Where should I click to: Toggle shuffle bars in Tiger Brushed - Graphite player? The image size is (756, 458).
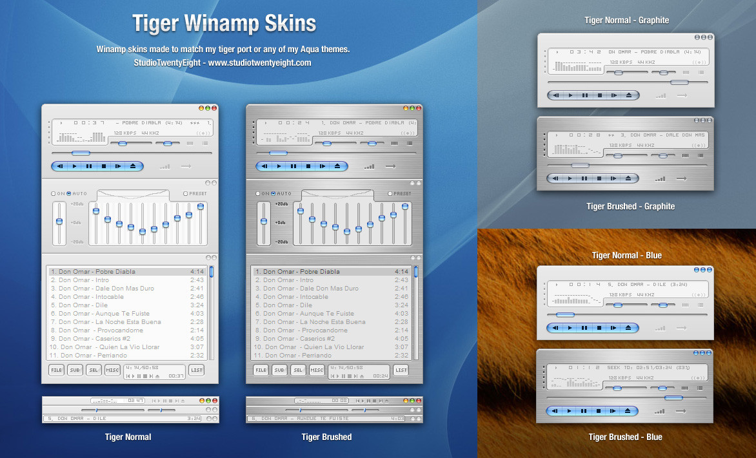click(660, 178)
